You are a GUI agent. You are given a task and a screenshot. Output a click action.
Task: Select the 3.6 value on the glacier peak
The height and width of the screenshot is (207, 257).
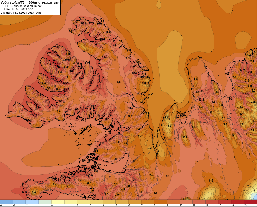34,192
